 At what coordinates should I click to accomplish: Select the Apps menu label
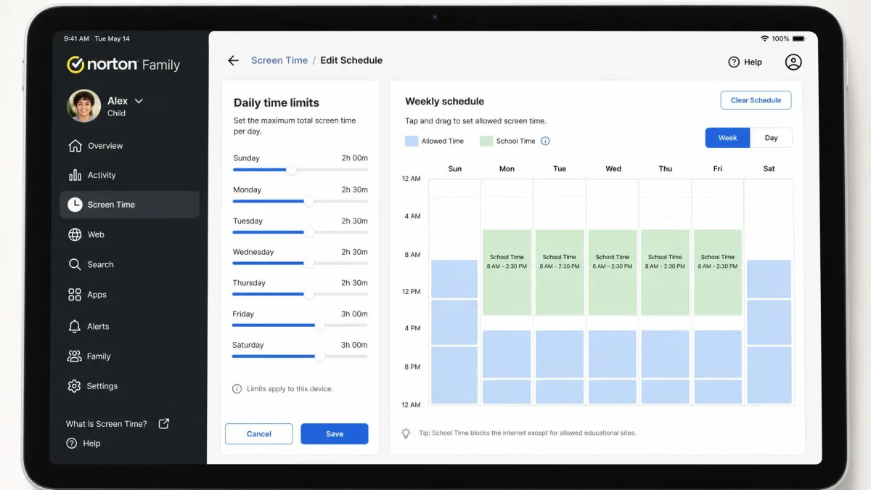pos(97,295)
